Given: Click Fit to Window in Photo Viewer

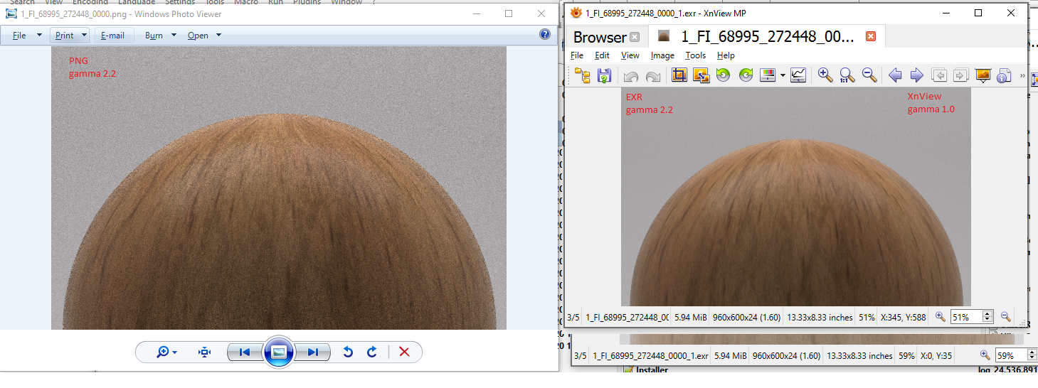Looking at the screenshot, I should click(x=205, y=352).
